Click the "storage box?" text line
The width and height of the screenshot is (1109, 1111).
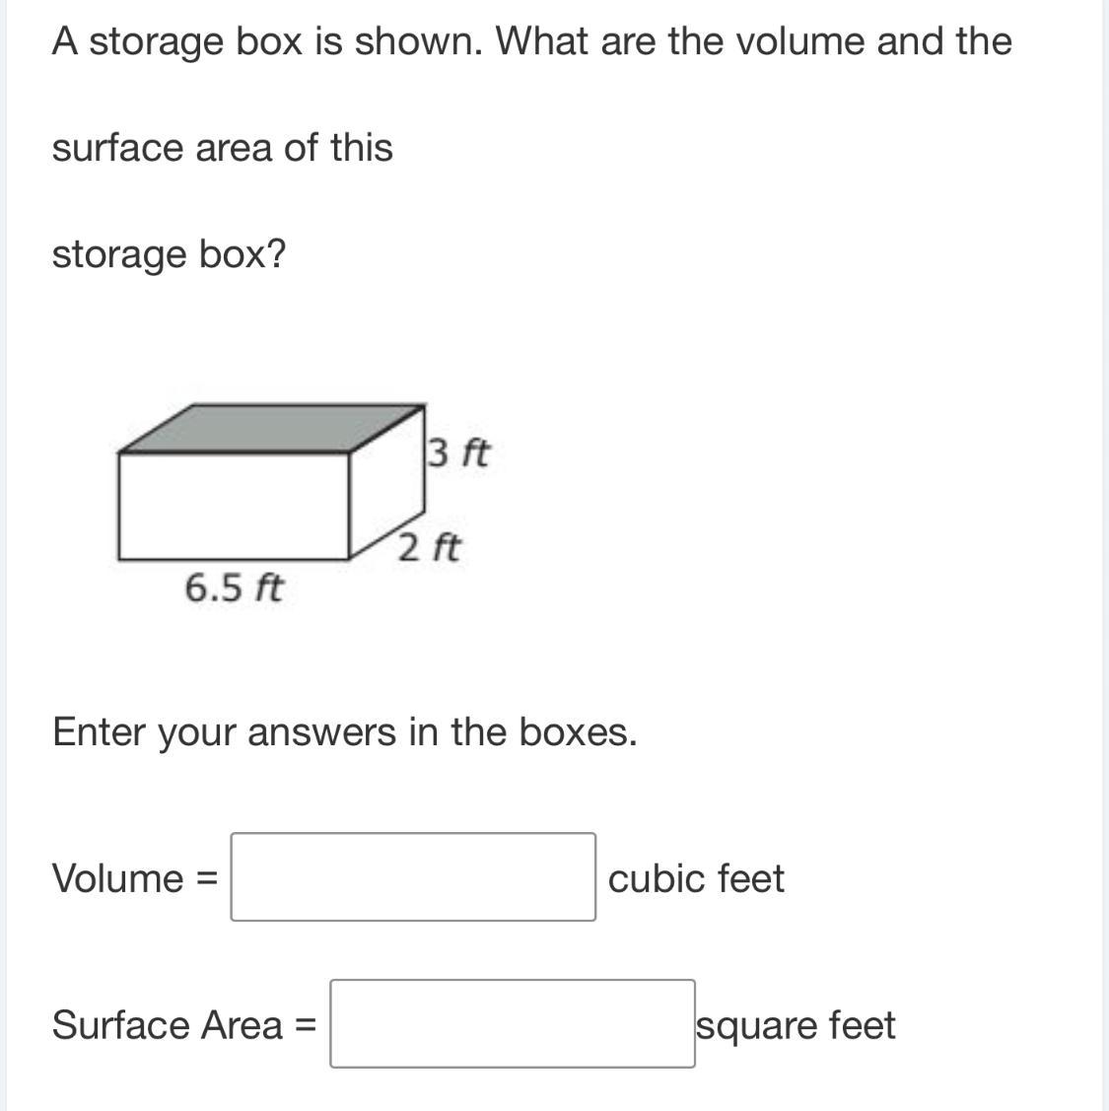tap(169, 254)
